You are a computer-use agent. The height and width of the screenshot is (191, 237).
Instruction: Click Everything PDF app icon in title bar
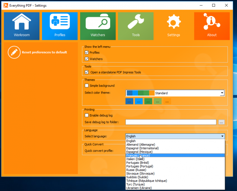(6, 5)
